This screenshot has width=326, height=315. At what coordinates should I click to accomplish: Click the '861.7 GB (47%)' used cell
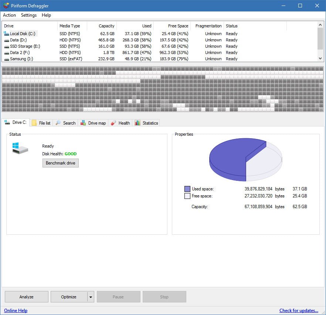(x=137, y=52)
